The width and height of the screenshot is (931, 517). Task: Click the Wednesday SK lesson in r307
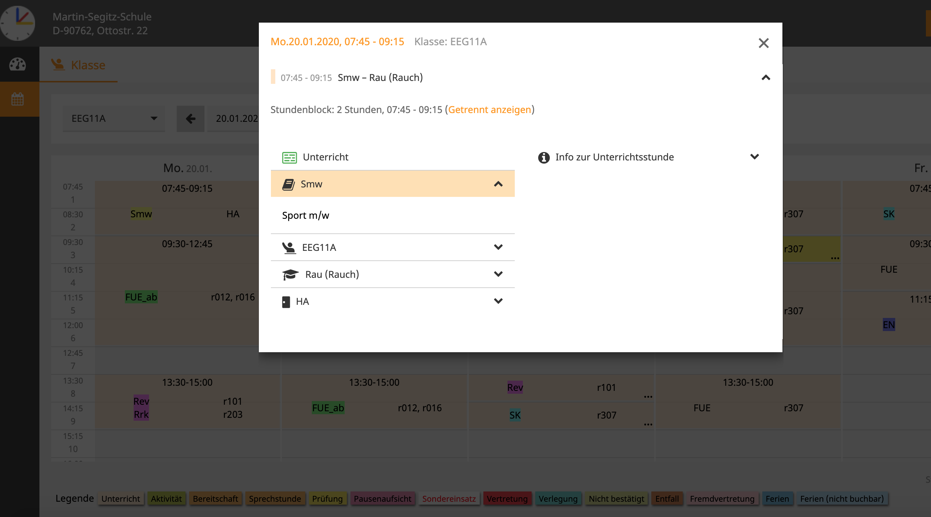(x=515, y=415)
